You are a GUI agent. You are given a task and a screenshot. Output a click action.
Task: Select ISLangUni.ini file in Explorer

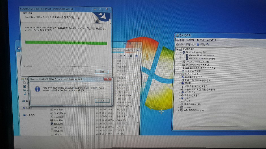pyautogui.click(x=60, y=113)
